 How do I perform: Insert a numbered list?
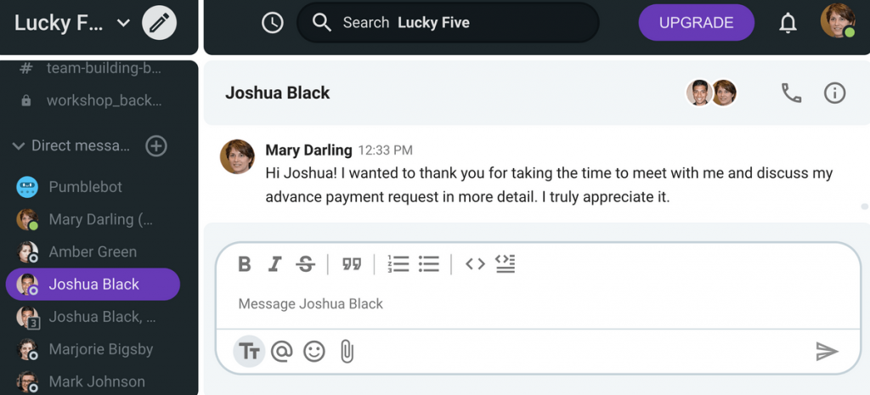click(398, 264)
